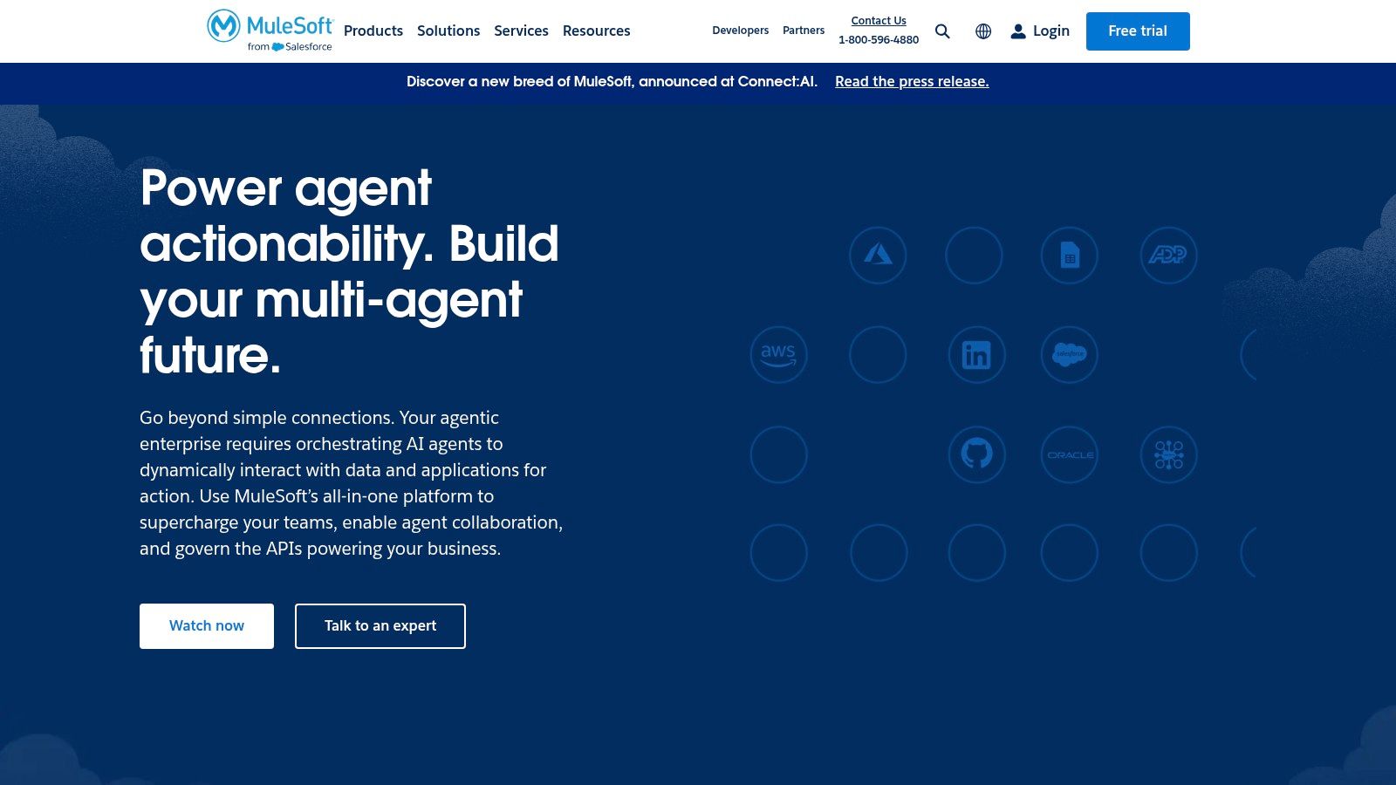Click the MuleSoft logo in the header

(x=270, y=31)
